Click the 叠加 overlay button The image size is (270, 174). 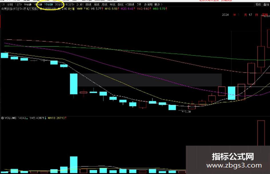point(266,5)
